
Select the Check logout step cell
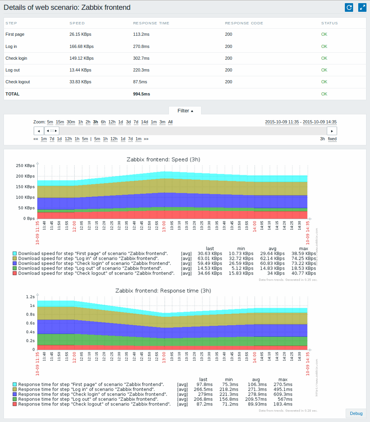pos(18,82)
